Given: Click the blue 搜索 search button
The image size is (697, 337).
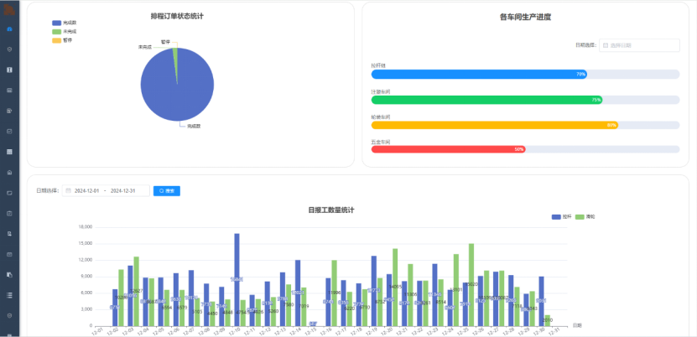Looking at the screenshot, I should pyautogui.click(x=166, y=191).
